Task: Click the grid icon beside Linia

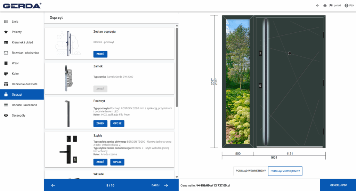Action: pyautogui.click(x=6, y=22)
